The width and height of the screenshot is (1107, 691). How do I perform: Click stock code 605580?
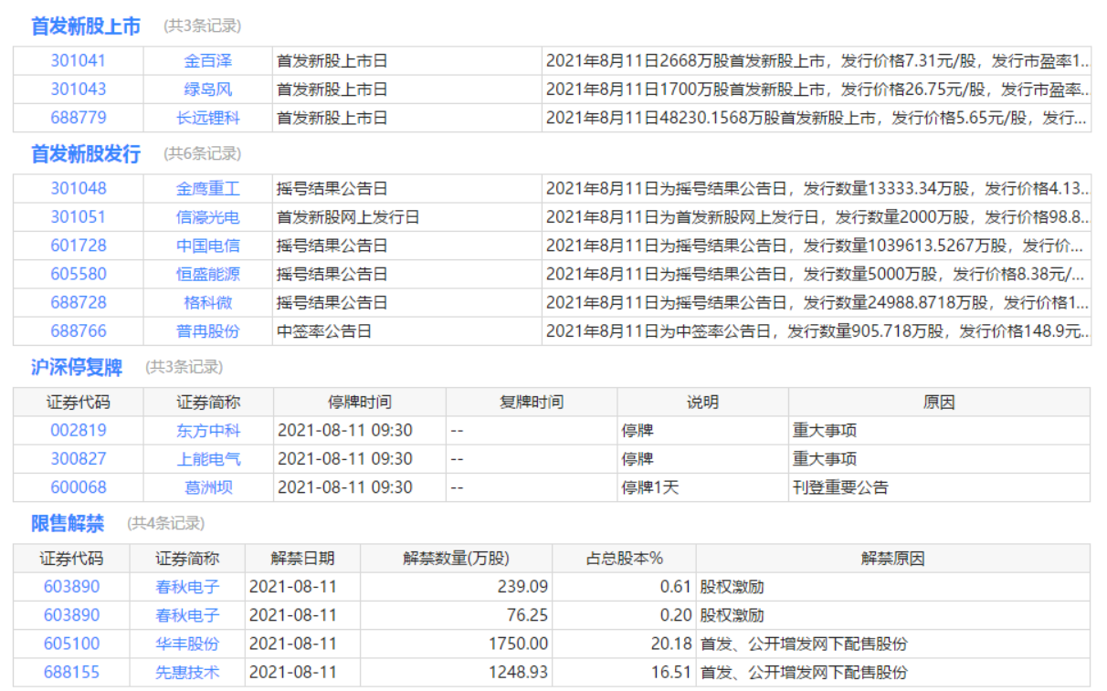click(78, 274)
